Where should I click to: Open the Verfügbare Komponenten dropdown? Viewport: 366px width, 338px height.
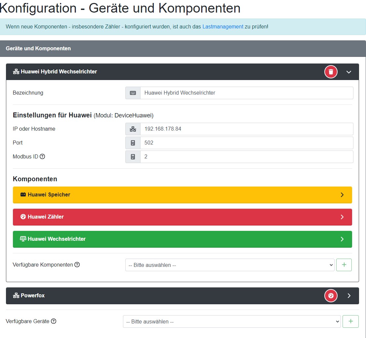[x=230, y=265]
